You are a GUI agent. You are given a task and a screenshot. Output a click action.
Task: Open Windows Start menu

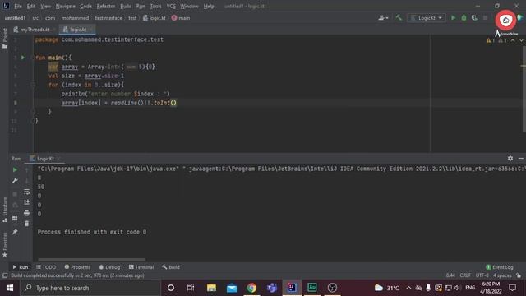(10, 288)
